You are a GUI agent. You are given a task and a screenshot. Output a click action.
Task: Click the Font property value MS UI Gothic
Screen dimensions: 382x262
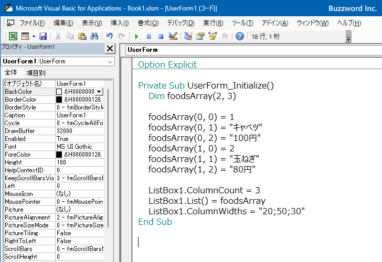point(80,147)
